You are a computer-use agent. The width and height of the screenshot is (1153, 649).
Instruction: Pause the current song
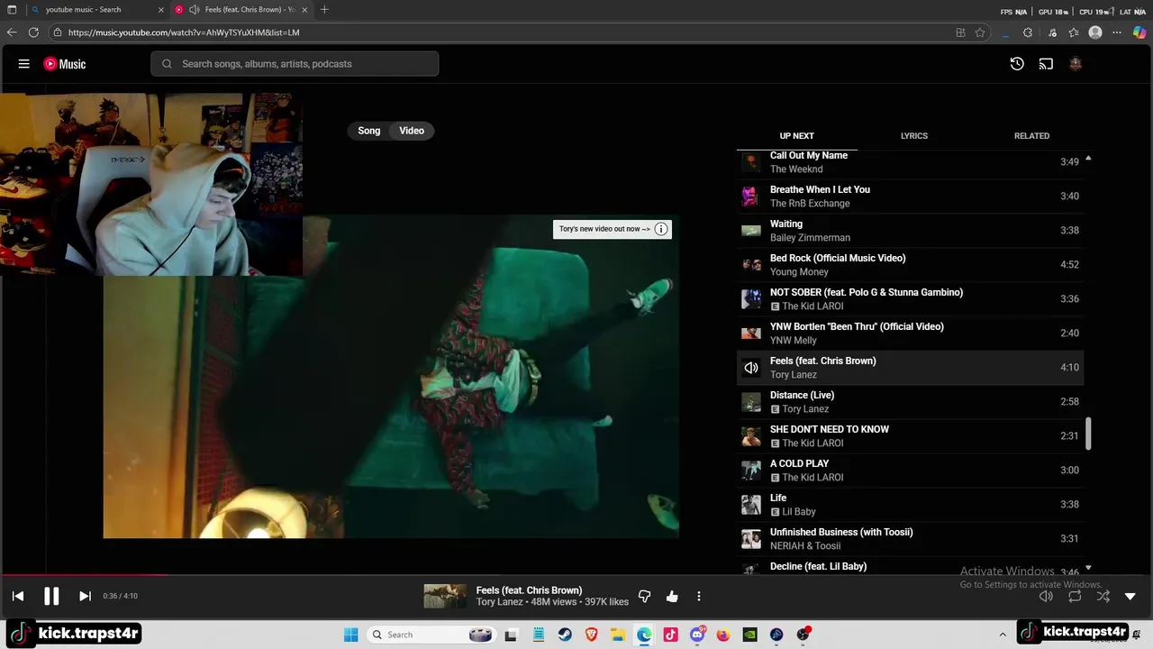(51, 596)
